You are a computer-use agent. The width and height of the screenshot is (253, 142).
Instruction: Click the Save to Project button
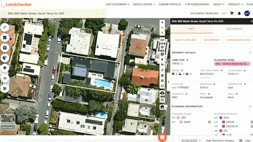[x=186, y=40]
